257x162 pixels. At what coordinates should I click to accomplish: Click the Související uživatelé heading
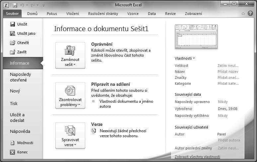[x=191, y=127]
